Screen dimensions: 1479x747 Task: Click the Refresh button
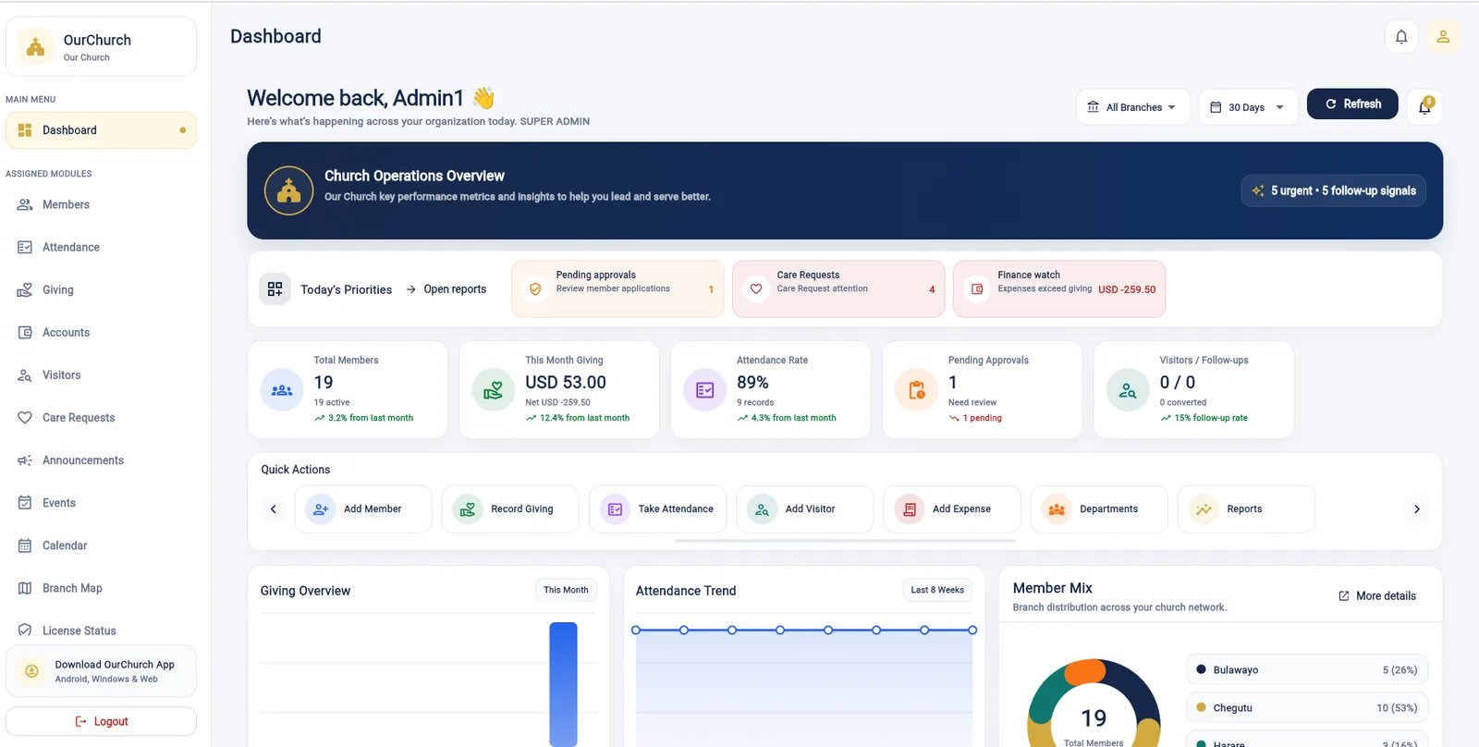click(x=1352, y=104)
